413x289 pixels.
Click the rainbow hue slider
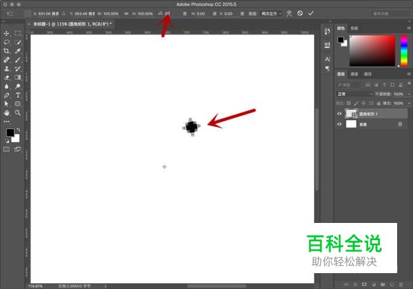[x=403, y=51]
